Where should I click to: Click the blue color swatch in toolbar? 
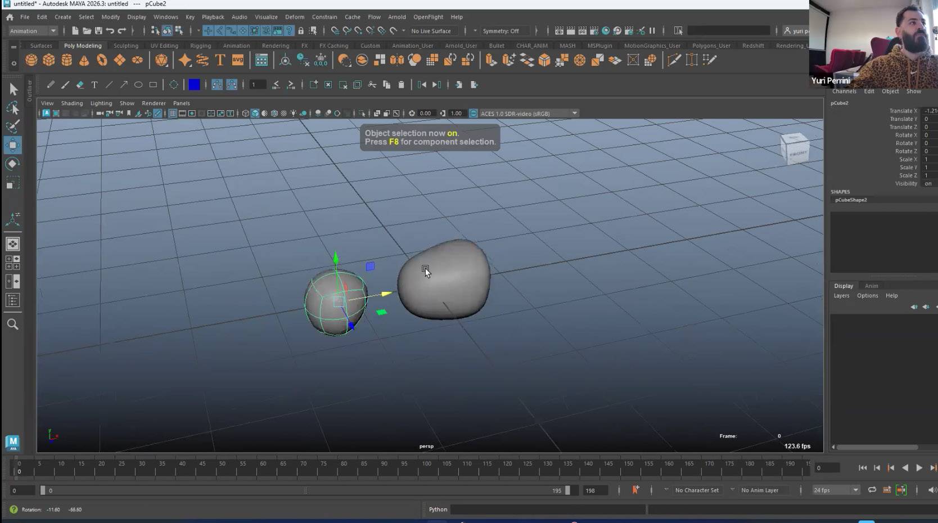click(x=194, y=85)
